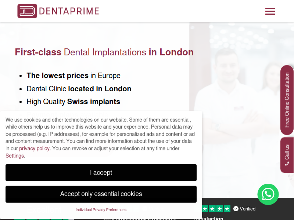The width and height of the screenshot is (294, 220).
Task: Click the phone handset icon on Call us
Action: tap(287, 164)
